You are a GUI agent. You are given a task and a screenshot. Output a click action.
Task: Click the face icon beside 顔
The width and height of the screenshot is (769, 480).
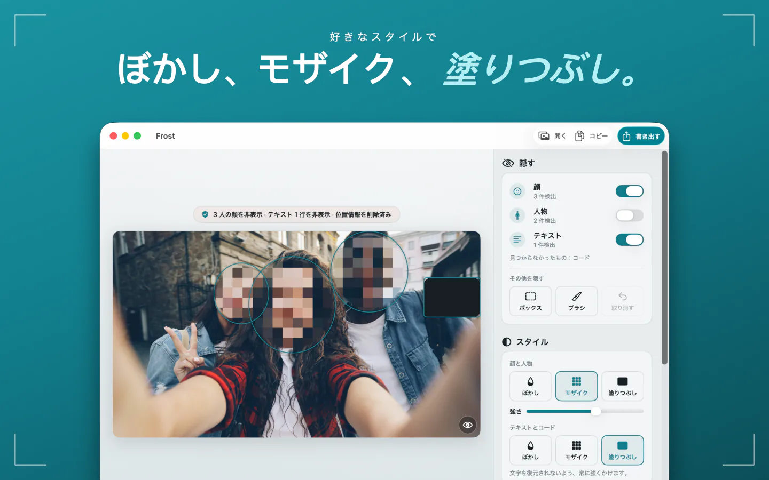[x=517, y=191]
